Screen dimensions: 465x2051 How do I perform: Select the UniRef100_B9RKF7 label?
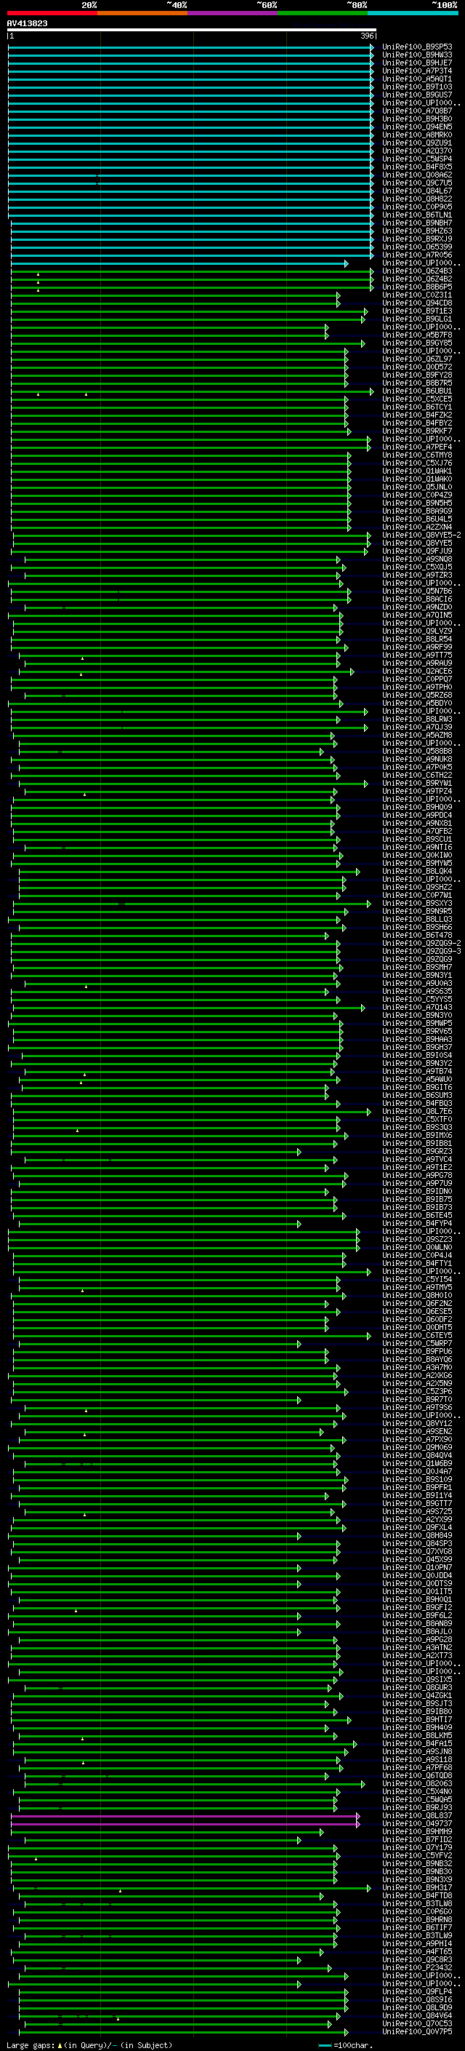pos(417,431)
